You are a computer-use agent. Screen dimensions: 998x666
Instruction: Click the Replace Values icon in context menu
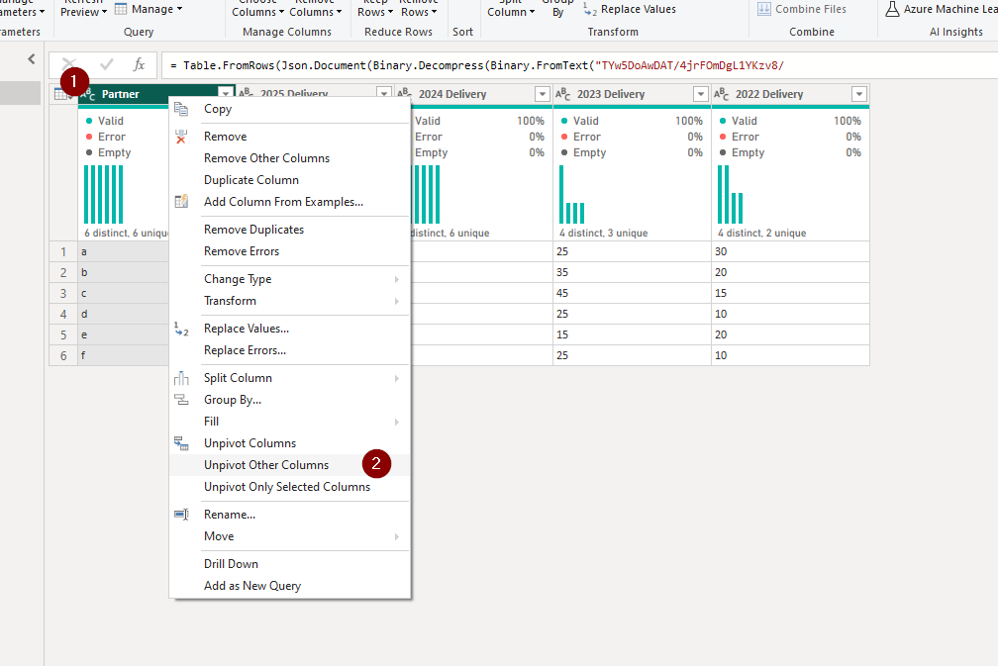pyautogui.click(x=181, y=329)
